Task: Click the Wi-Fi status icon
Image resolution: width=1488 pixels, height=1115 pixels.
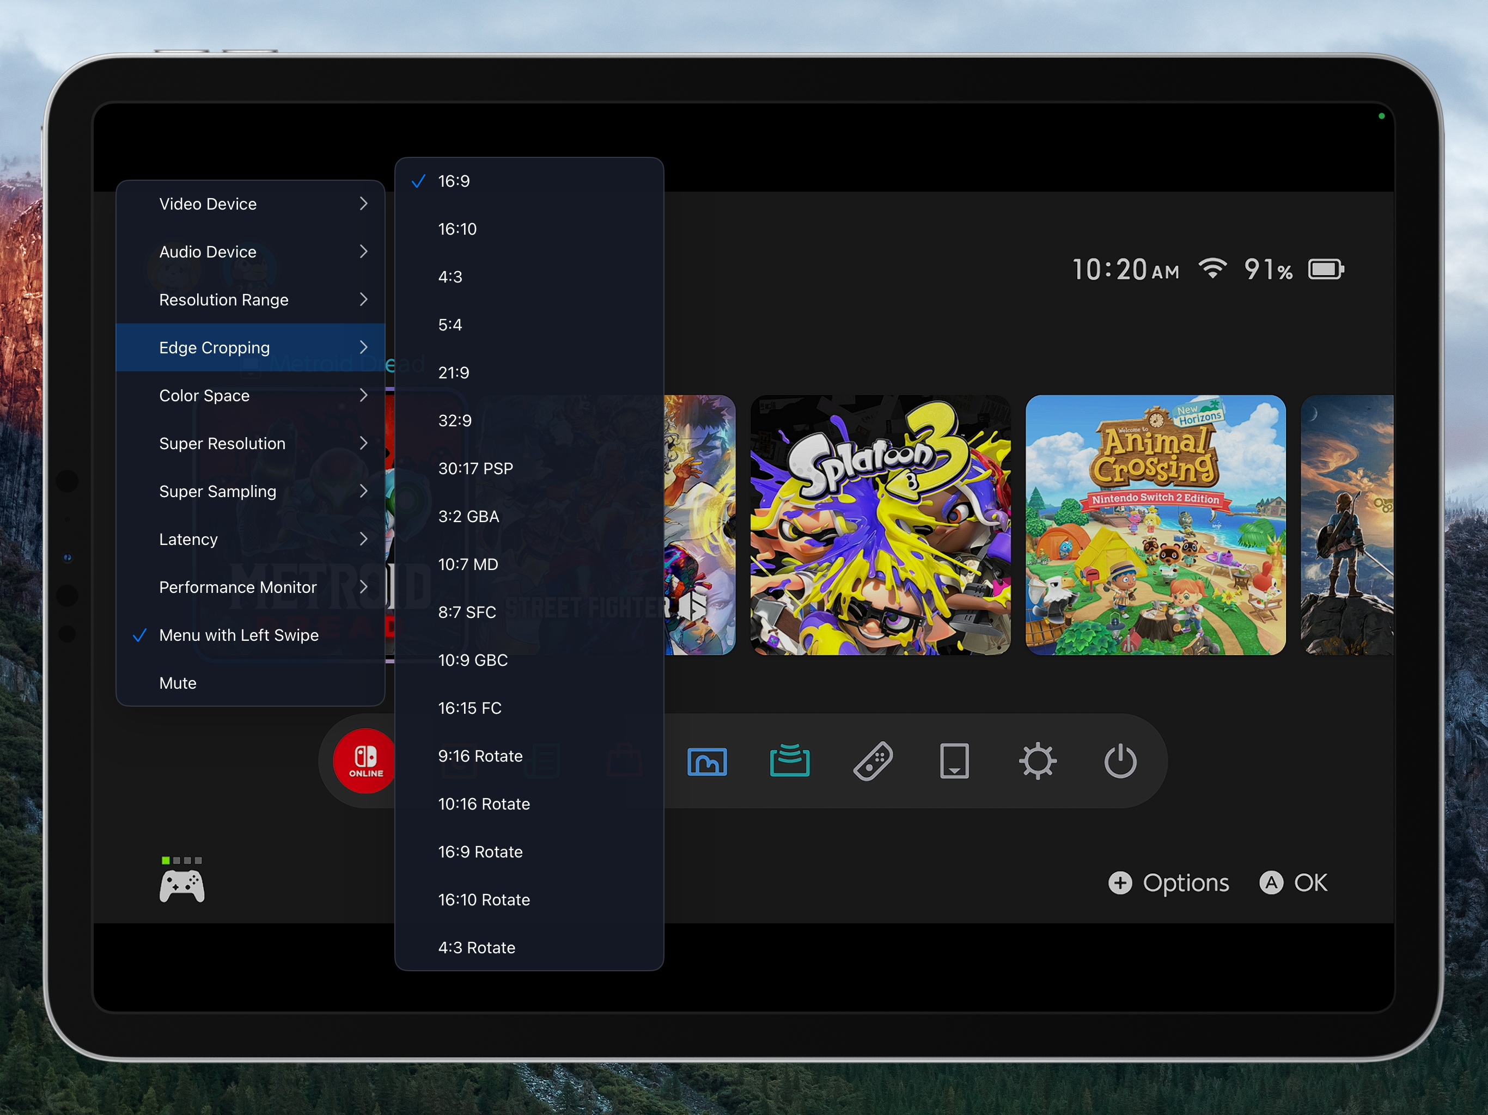Action: [1212, 269]
